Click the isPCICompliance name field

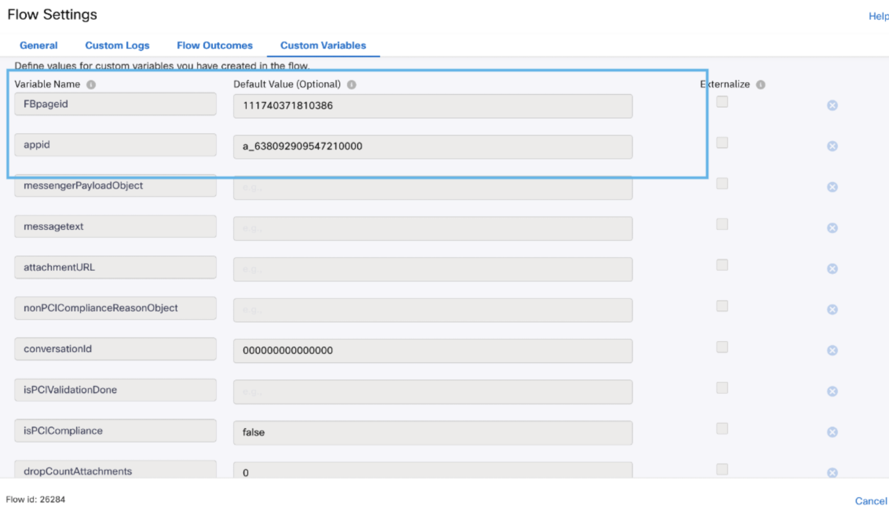tap(115, 431)
